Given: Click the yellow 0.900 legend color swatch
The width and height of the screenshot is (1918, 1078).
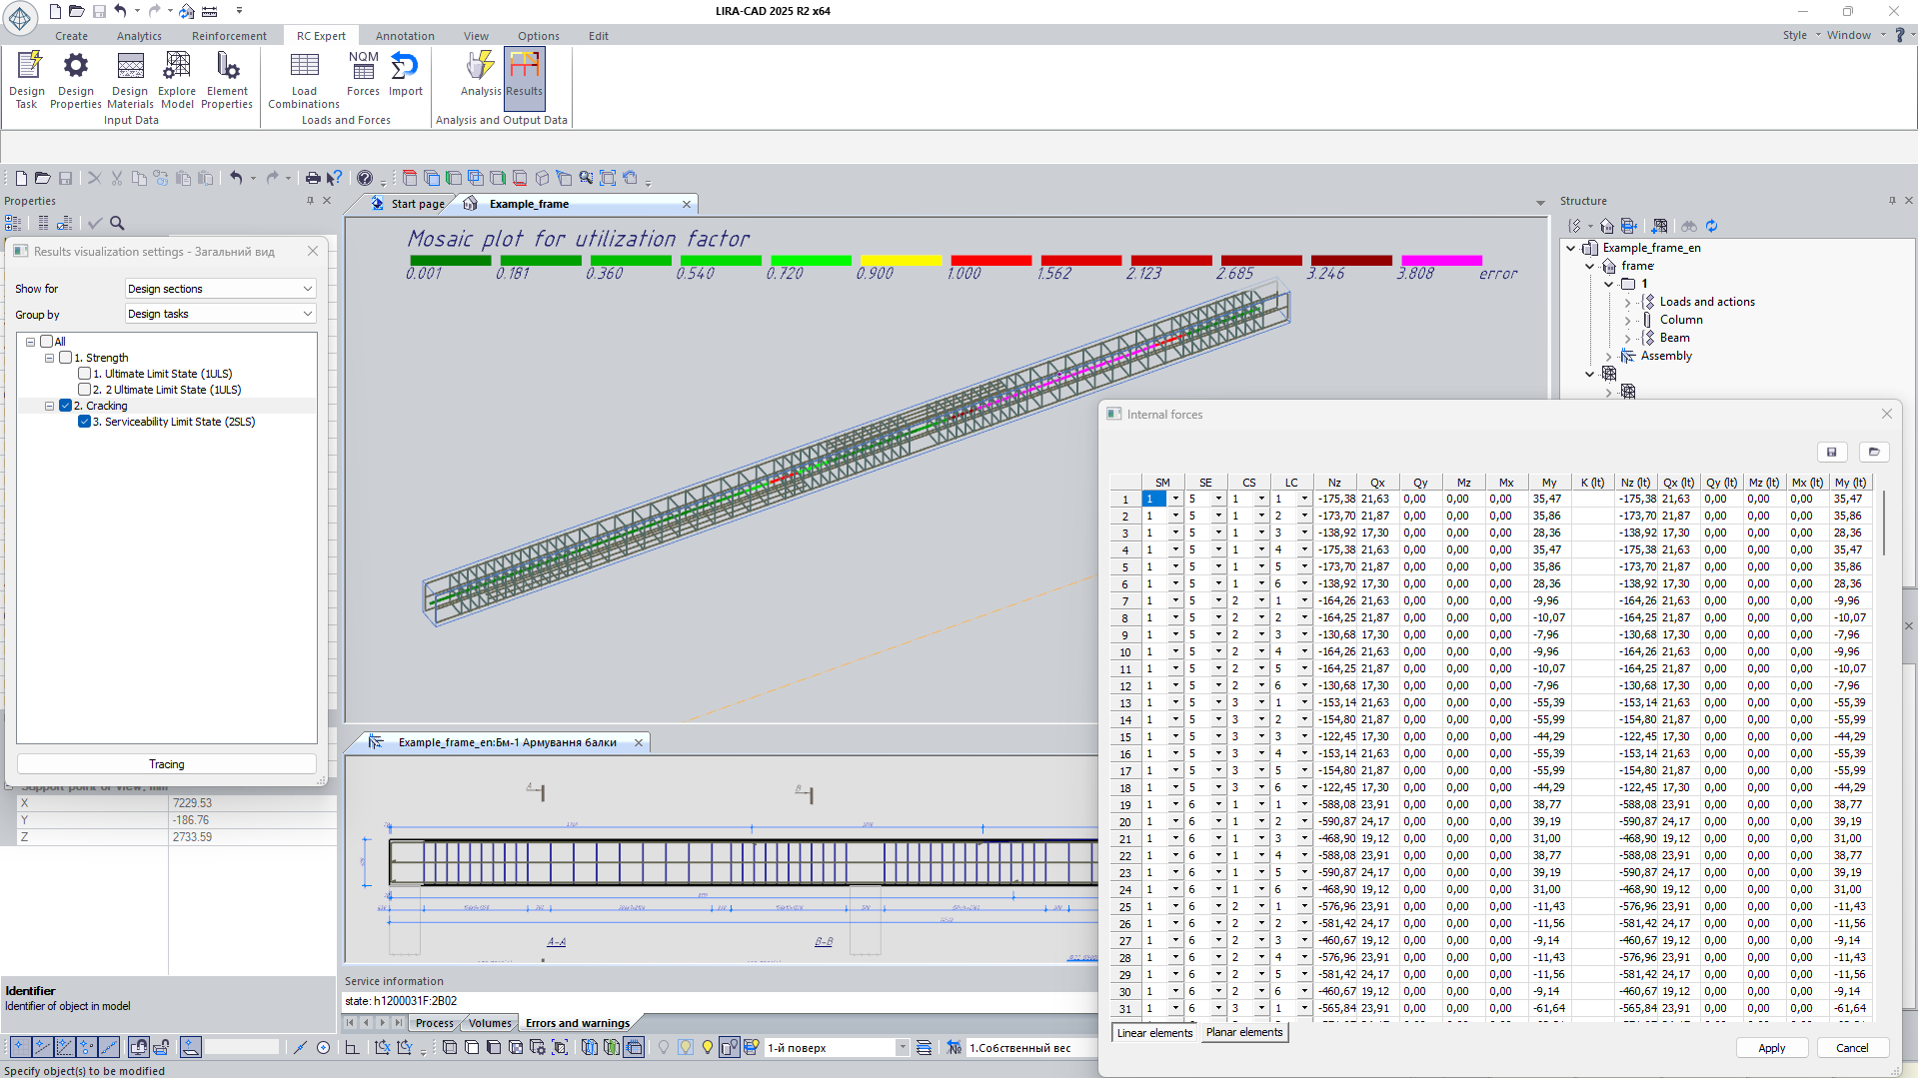Looking at the screenshot, I should pos(901,261).
